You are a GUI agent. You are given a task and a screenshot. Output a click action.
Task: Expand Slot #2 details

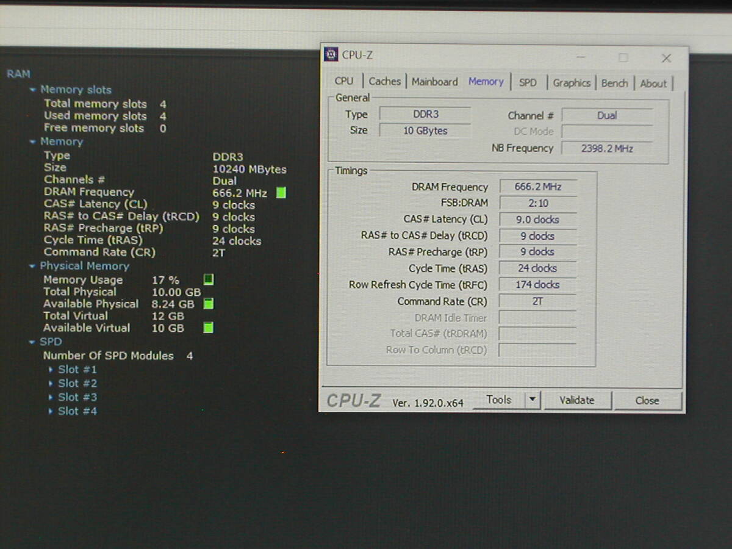pyautogui.click(x=51, y=383)
